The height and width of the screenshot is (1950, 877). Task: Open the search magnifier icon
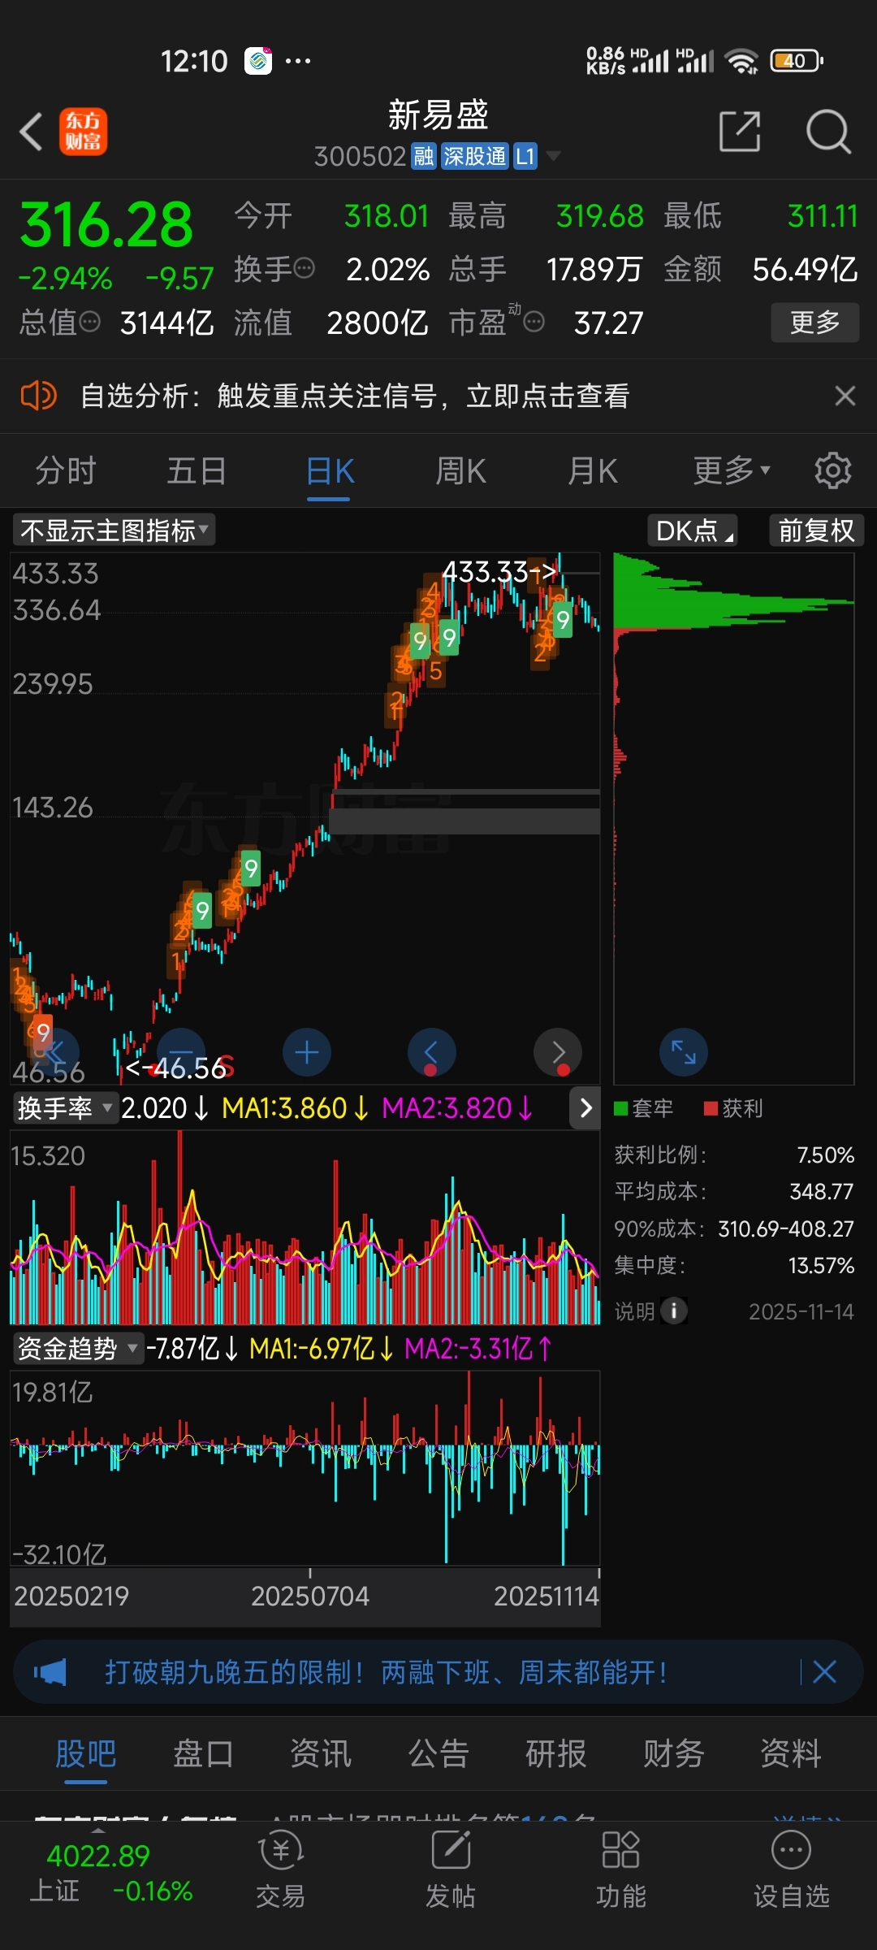pyautogui.click(x=828, y=132)
